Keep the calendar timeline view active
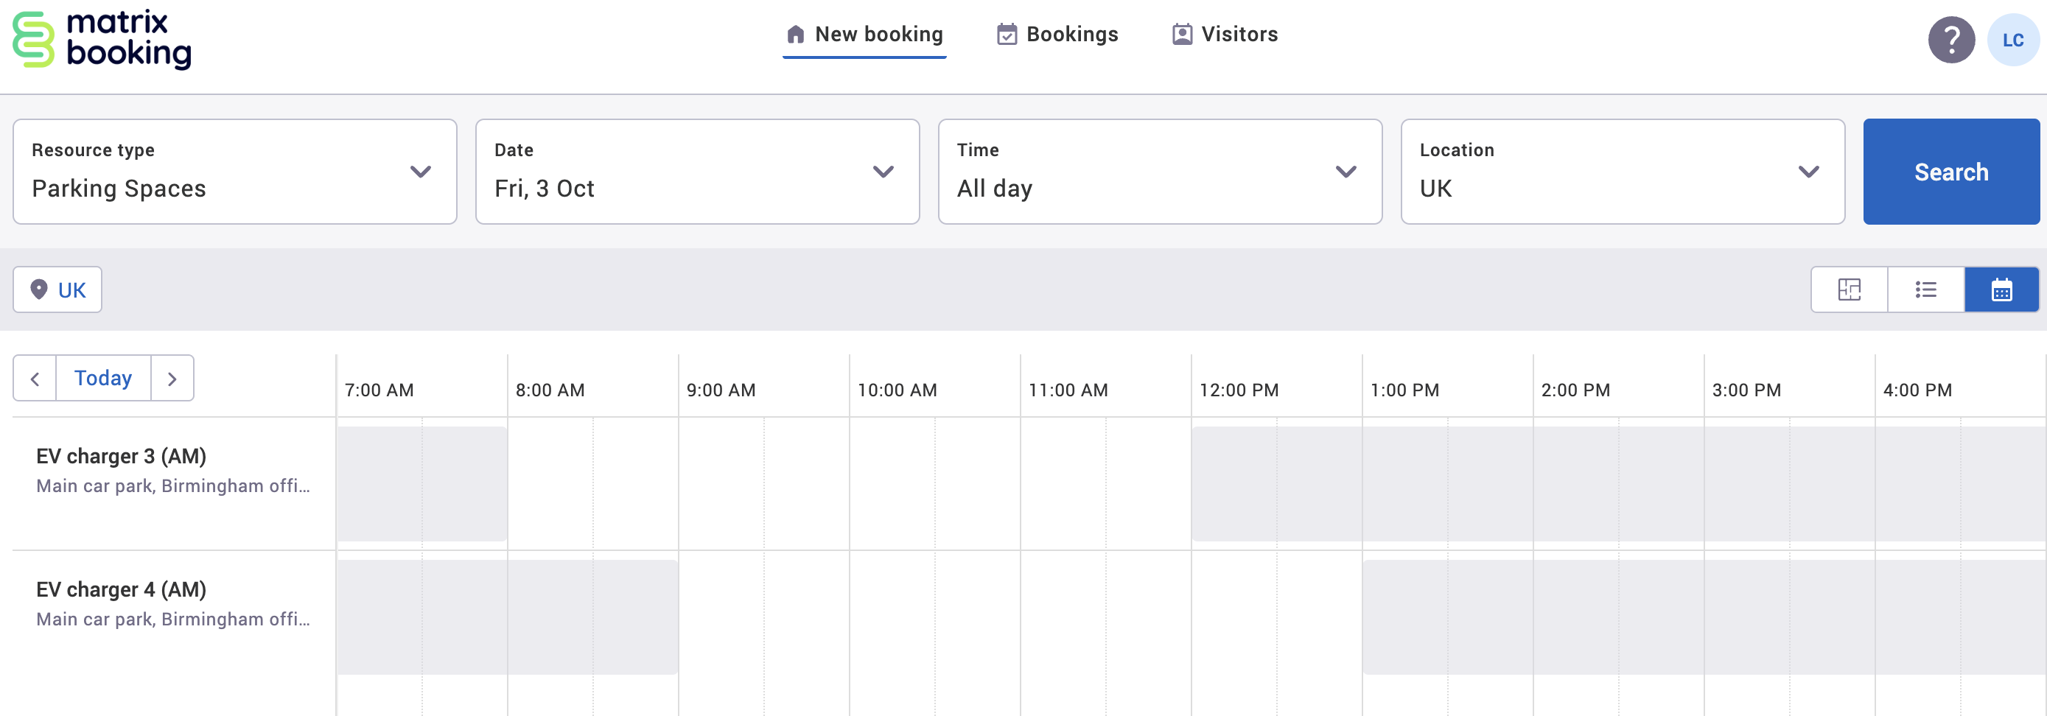The height and width of the screenshot is (716, 2047). point(2001,289)
